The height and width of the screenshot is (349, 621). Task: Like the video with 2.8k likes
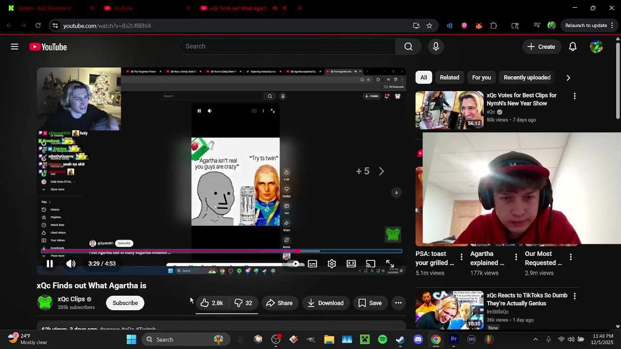(212, 303)
